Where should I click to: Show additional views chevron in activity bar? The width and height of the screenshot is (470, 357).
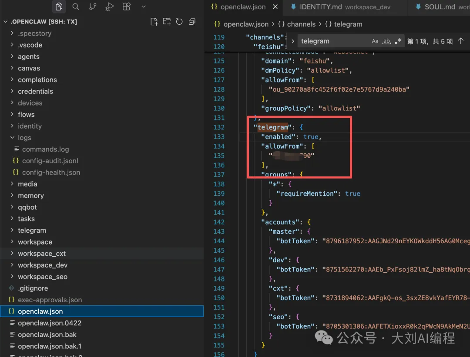(x=144, y=7)
